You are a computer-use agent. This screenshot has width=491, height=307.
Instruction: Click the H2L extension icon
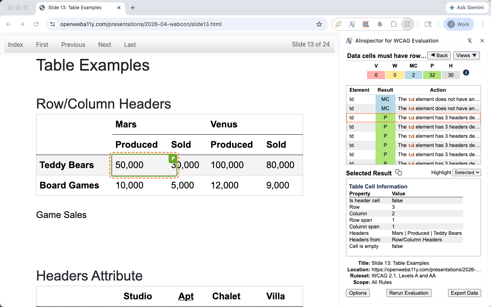click(x=366, y=24)
